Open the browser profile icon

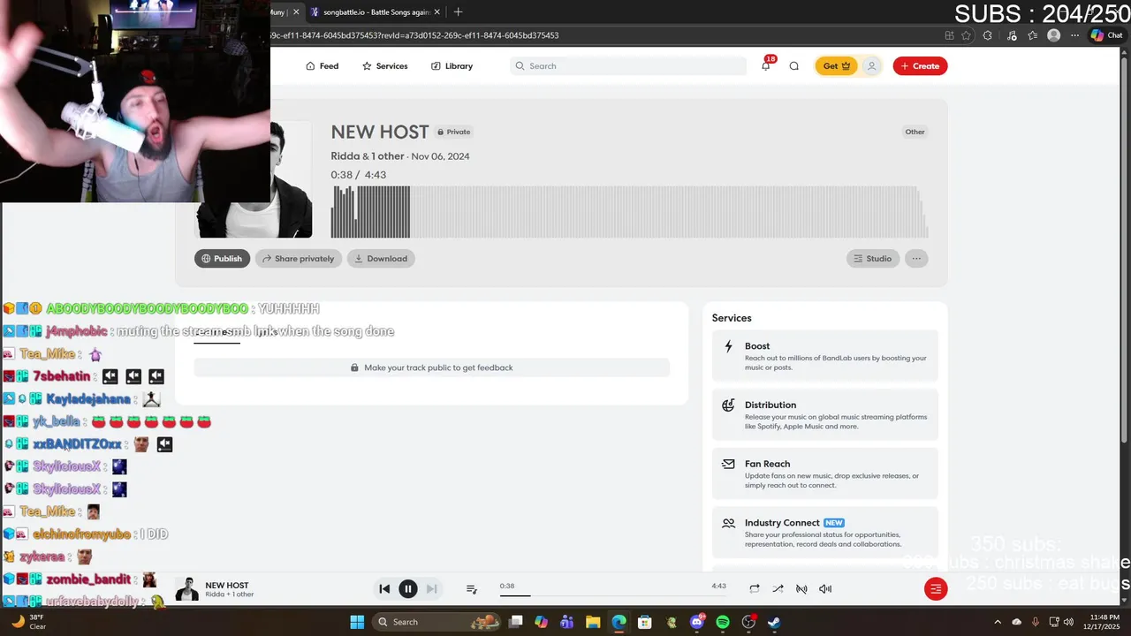1053,35
